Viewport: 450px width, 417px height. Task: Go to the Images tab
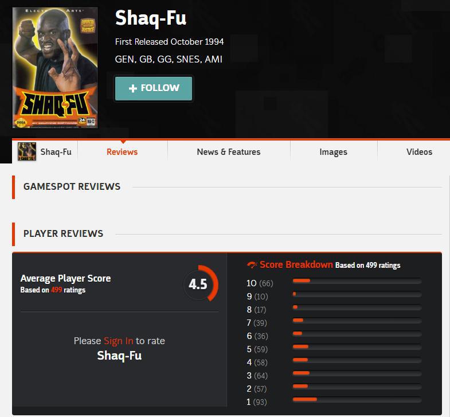click(x=333, y=152)
